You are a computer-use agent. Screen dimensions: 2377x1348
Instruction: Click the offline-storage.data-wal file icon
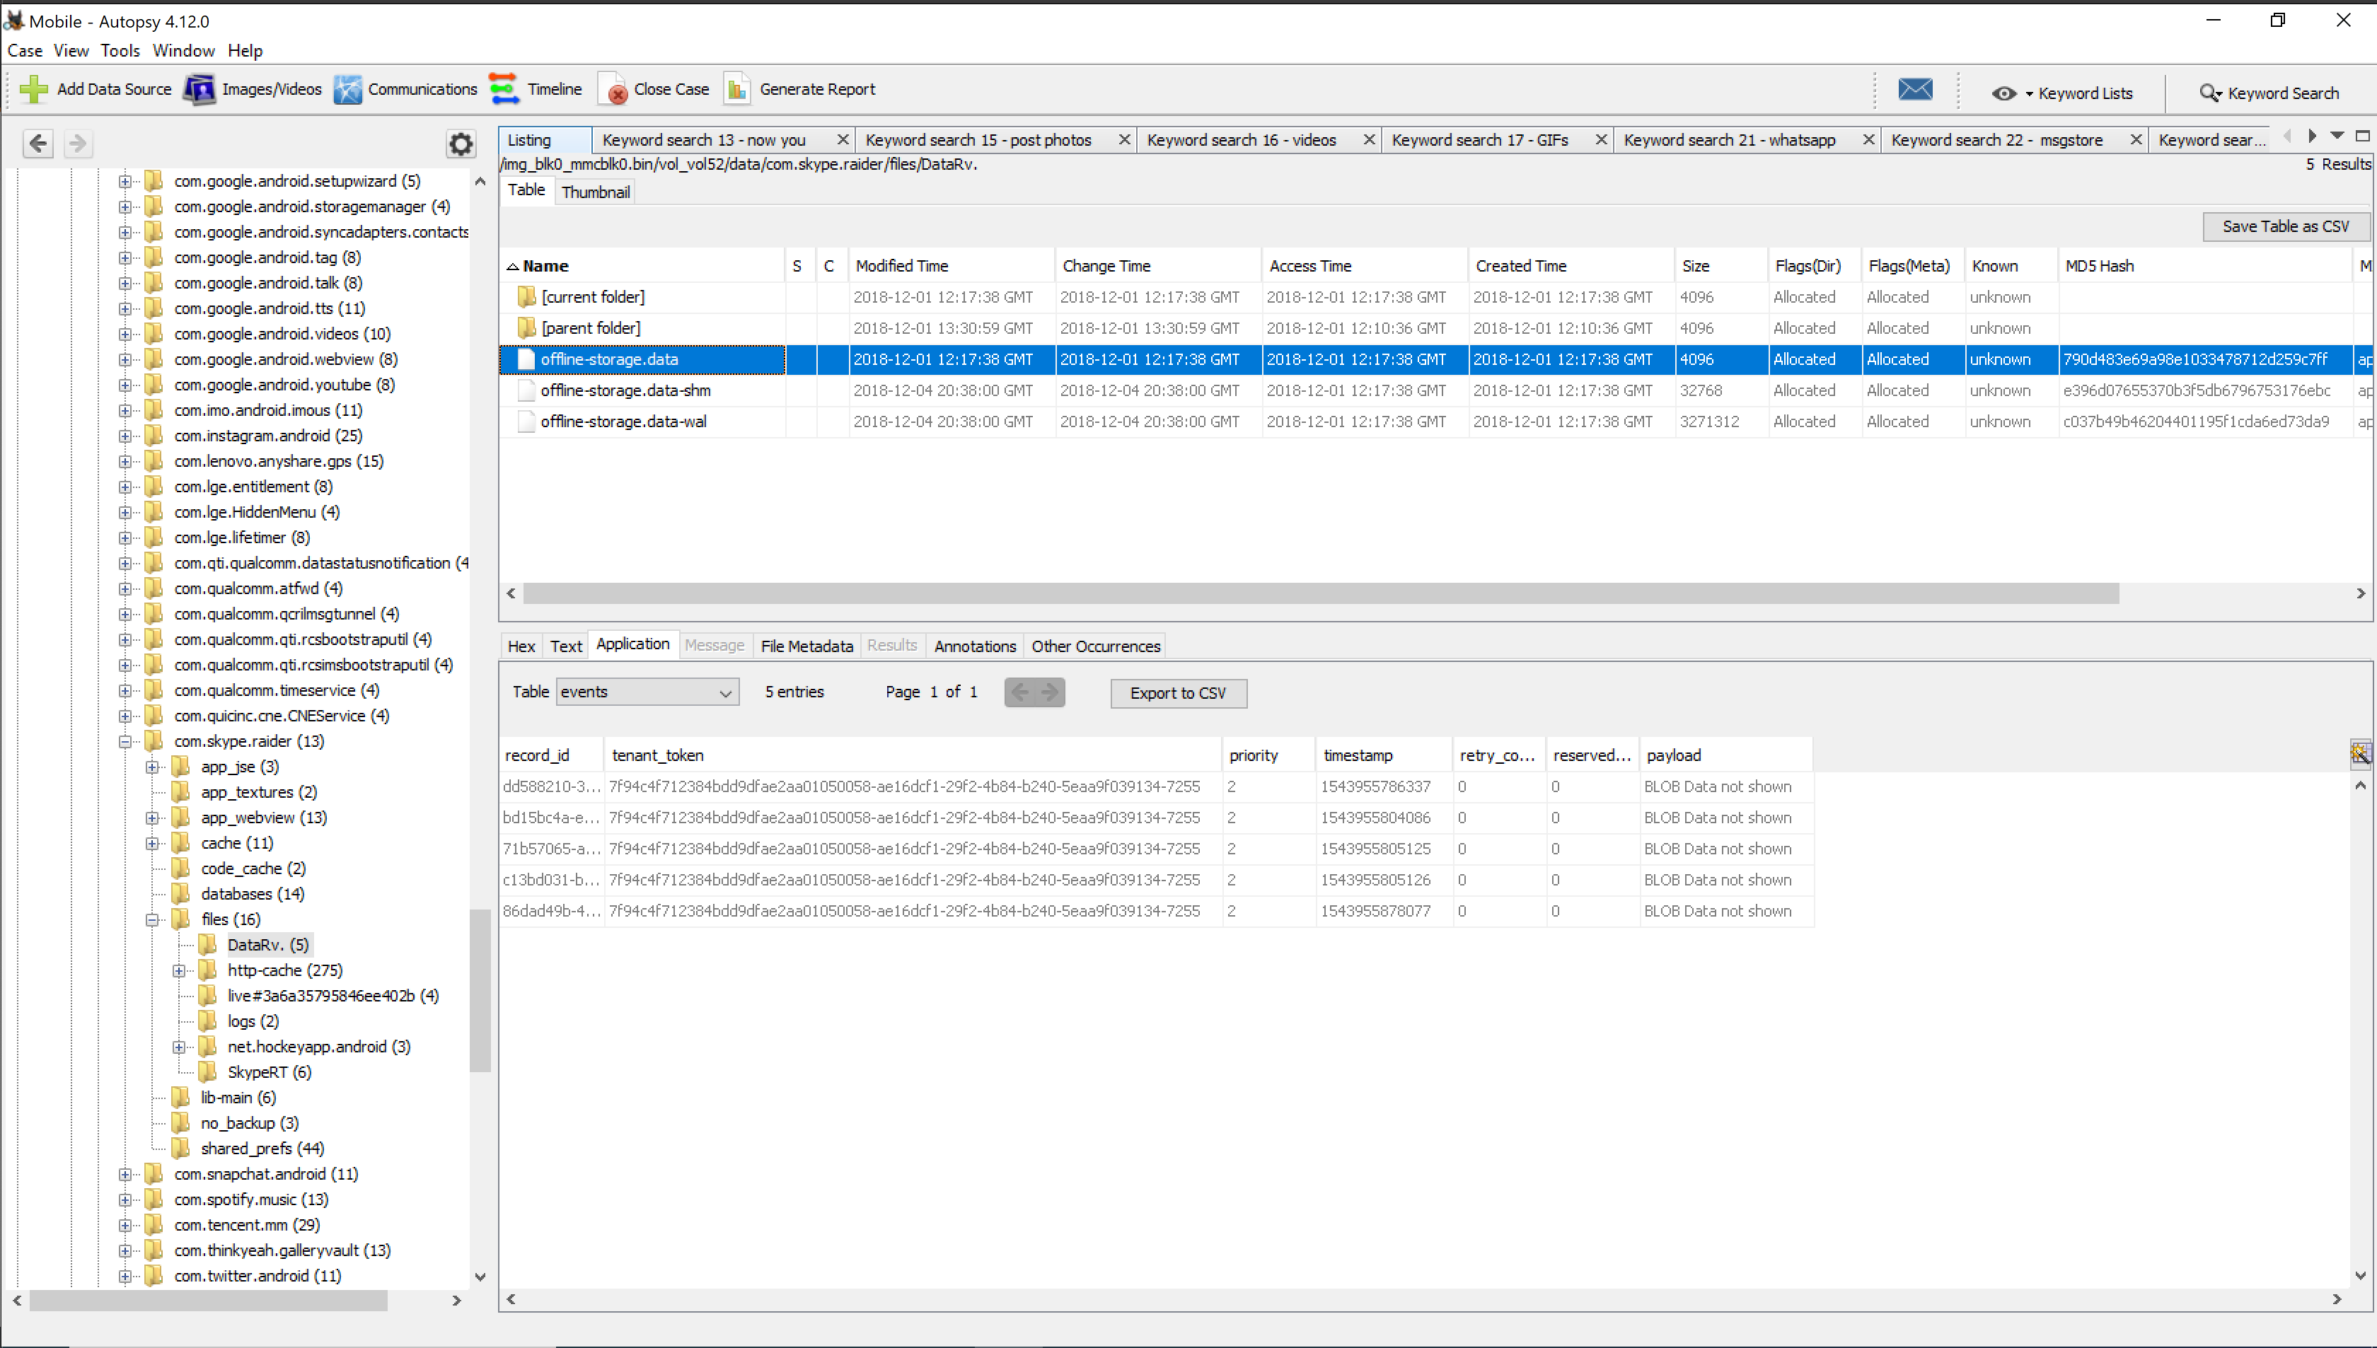pos(526,422)
